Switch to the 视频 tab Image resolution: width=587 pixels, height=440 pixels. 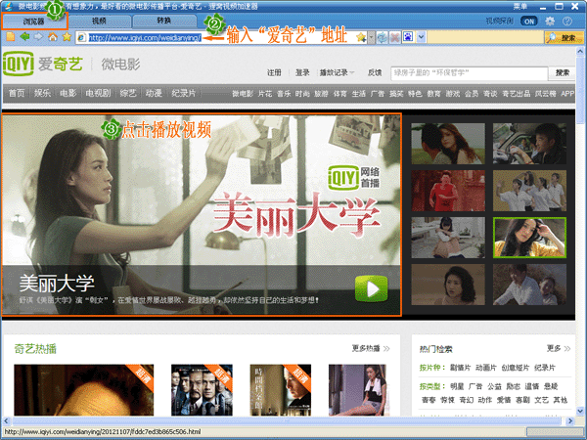99,21
